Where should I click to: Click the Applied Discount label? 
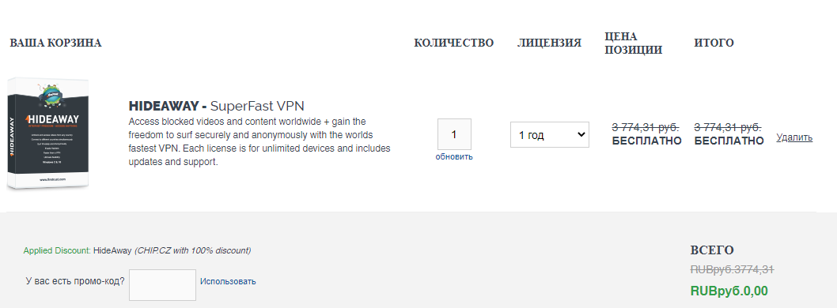tap(57, 250)
